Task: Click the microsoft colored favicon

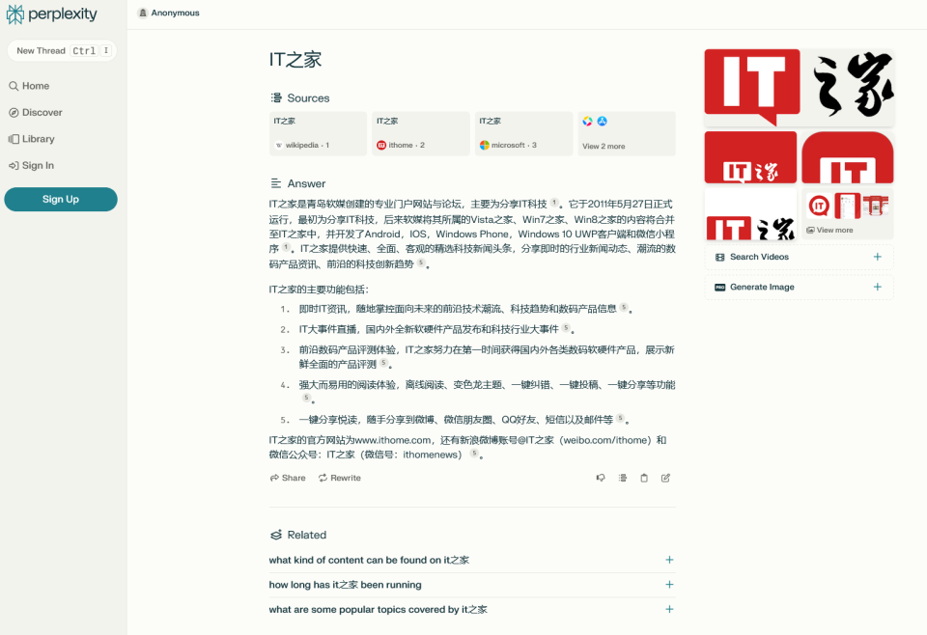Action: [484, 145]
